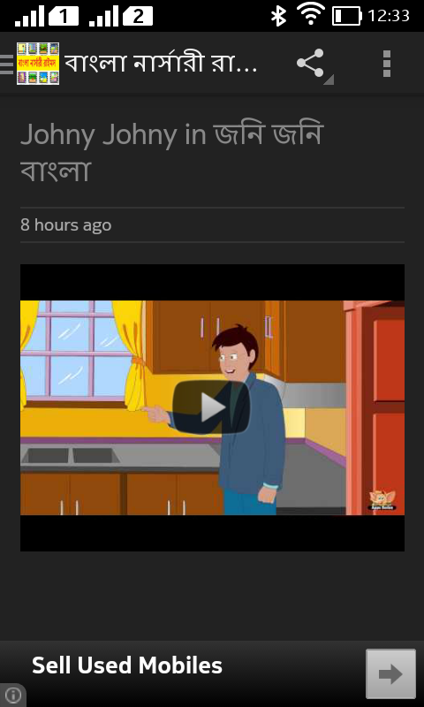Open the navigation drawer hamburger icon

pyautogui.click(x=6, y=64)
